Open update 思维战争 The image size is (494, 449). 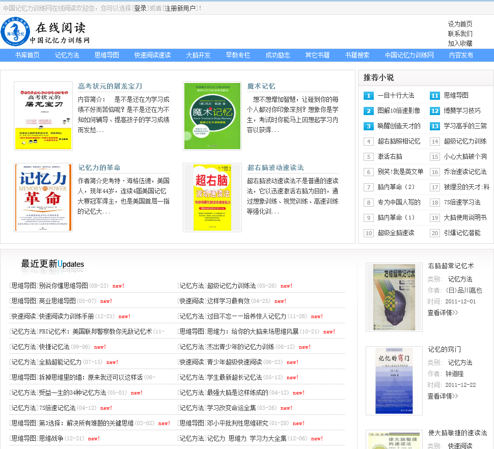tap(51, 438)
